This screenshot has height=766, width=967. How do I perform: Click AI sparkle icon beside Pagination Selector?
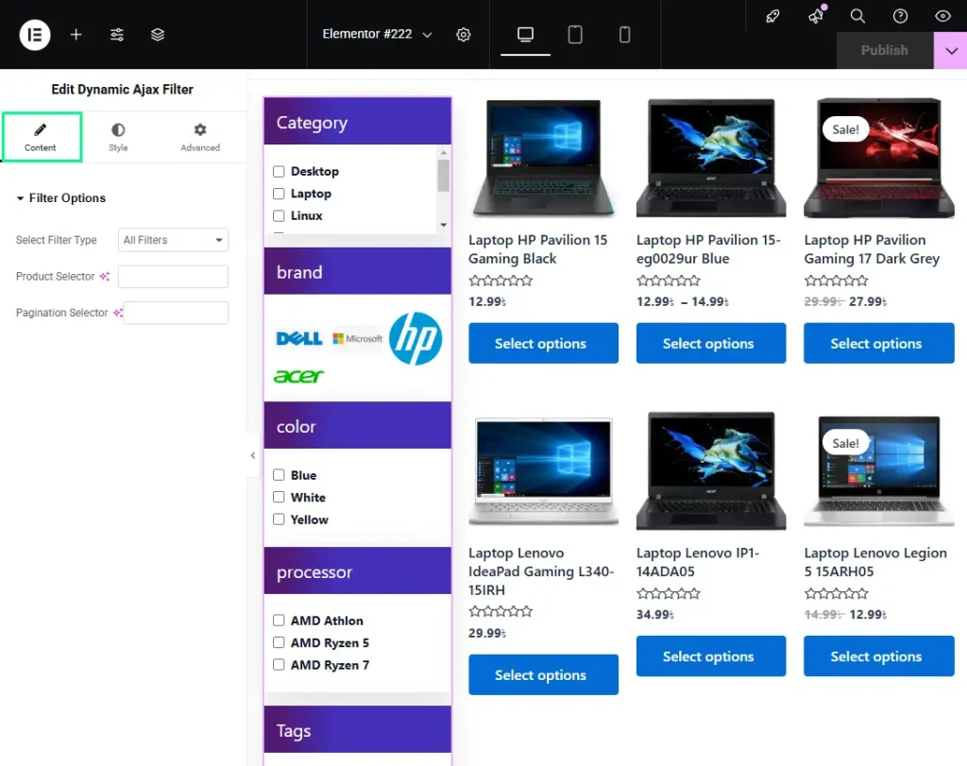[118, 313]
